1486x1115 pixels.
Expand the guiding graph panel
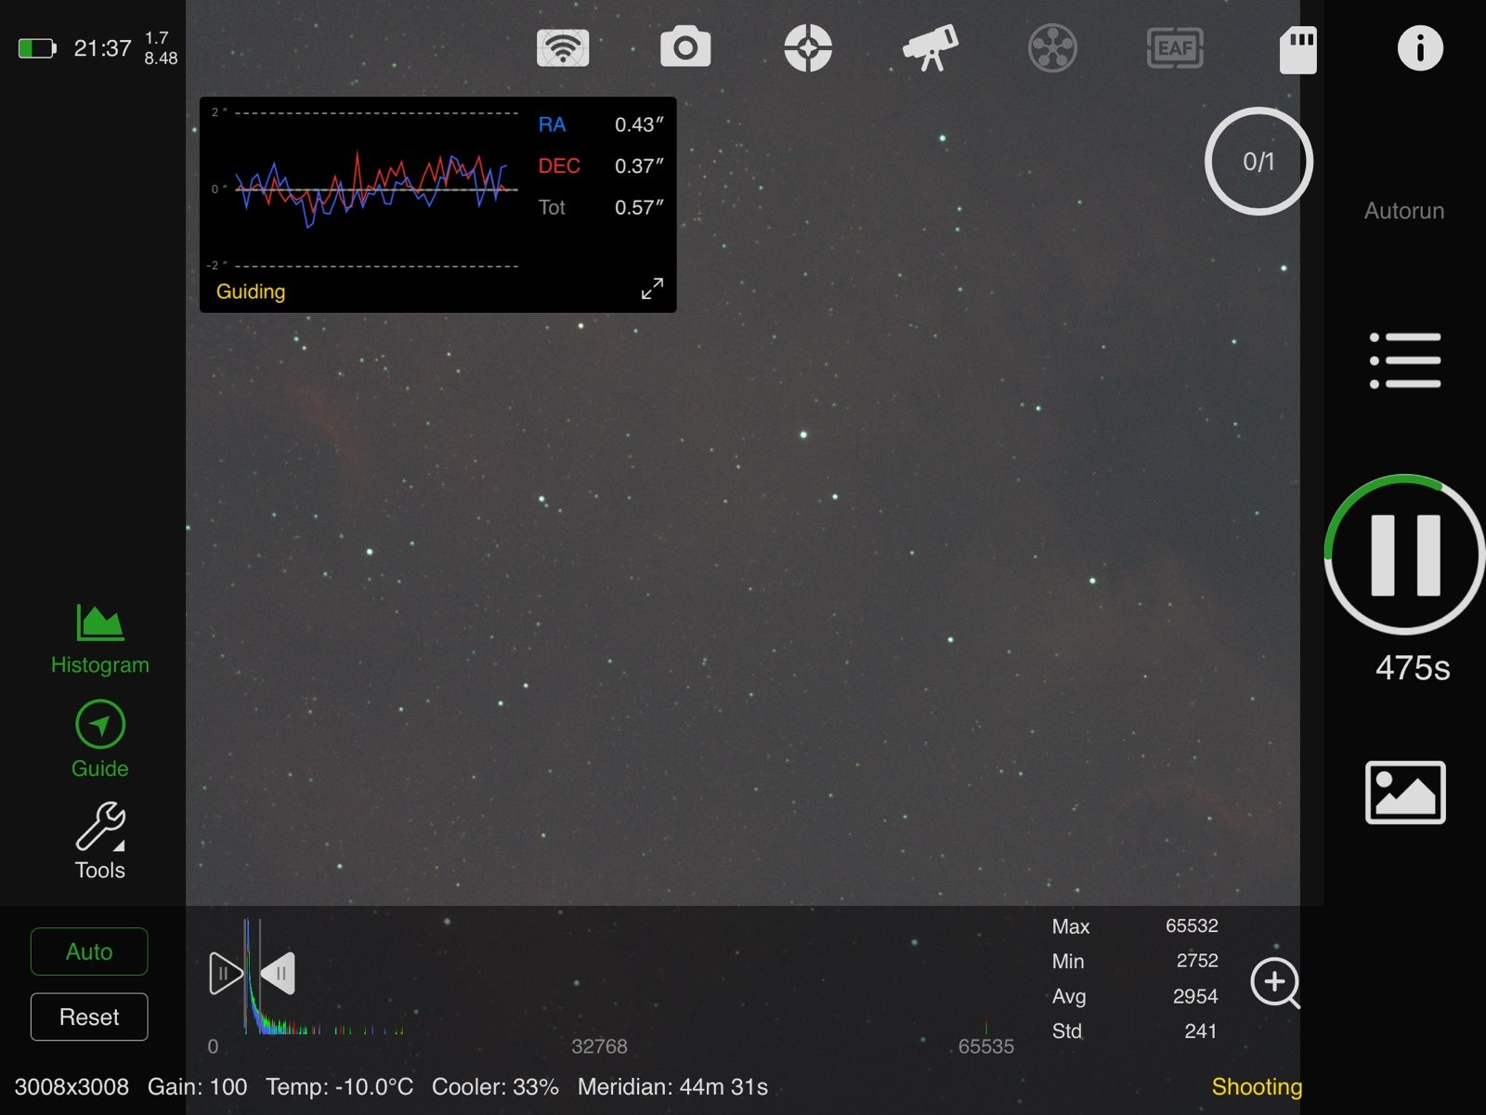coord(652,288)
